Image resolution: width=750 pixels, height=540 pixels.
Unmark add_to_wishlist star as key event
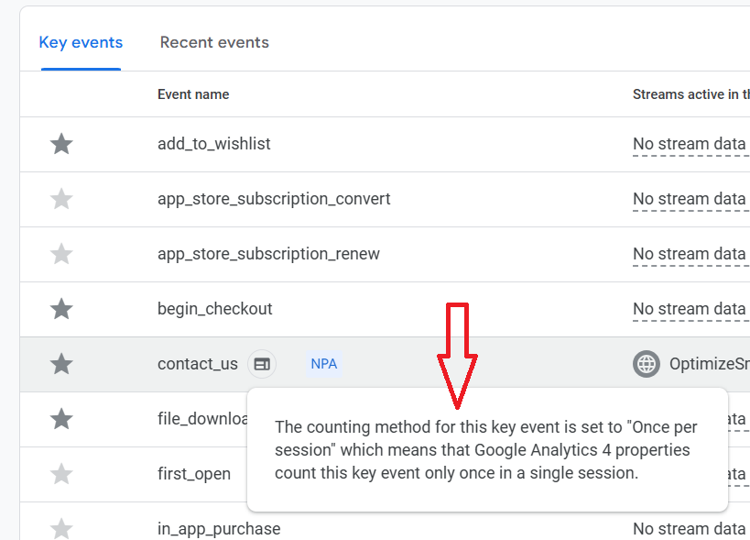coord(61,144)
